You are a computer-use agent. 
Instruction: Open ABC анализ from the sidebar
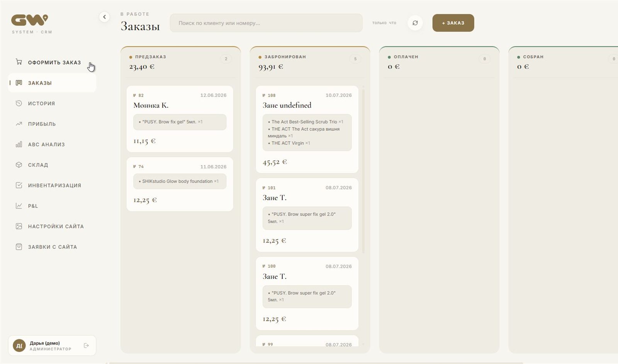click(52, 144)
